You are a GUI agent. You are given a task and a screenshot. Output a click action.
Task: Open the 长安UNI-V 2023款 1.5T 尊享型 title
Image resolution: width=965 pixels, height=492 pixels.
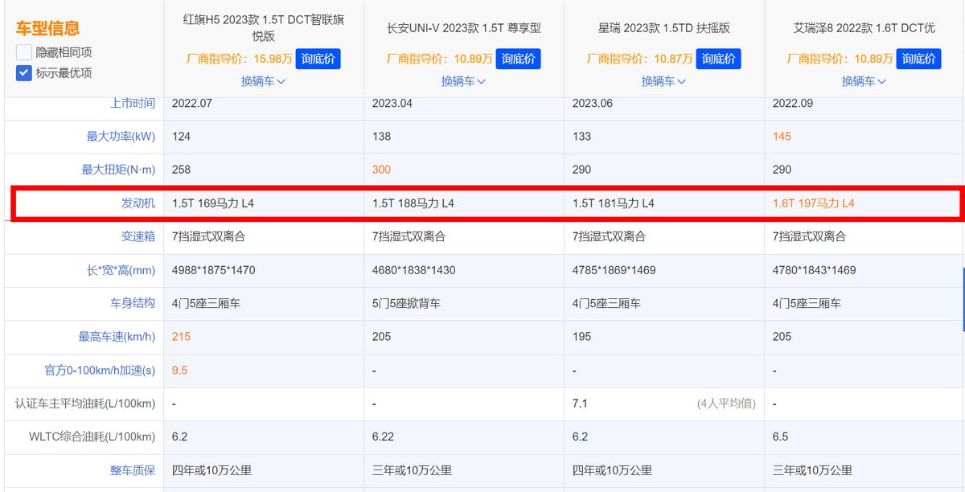pos(464,28)
